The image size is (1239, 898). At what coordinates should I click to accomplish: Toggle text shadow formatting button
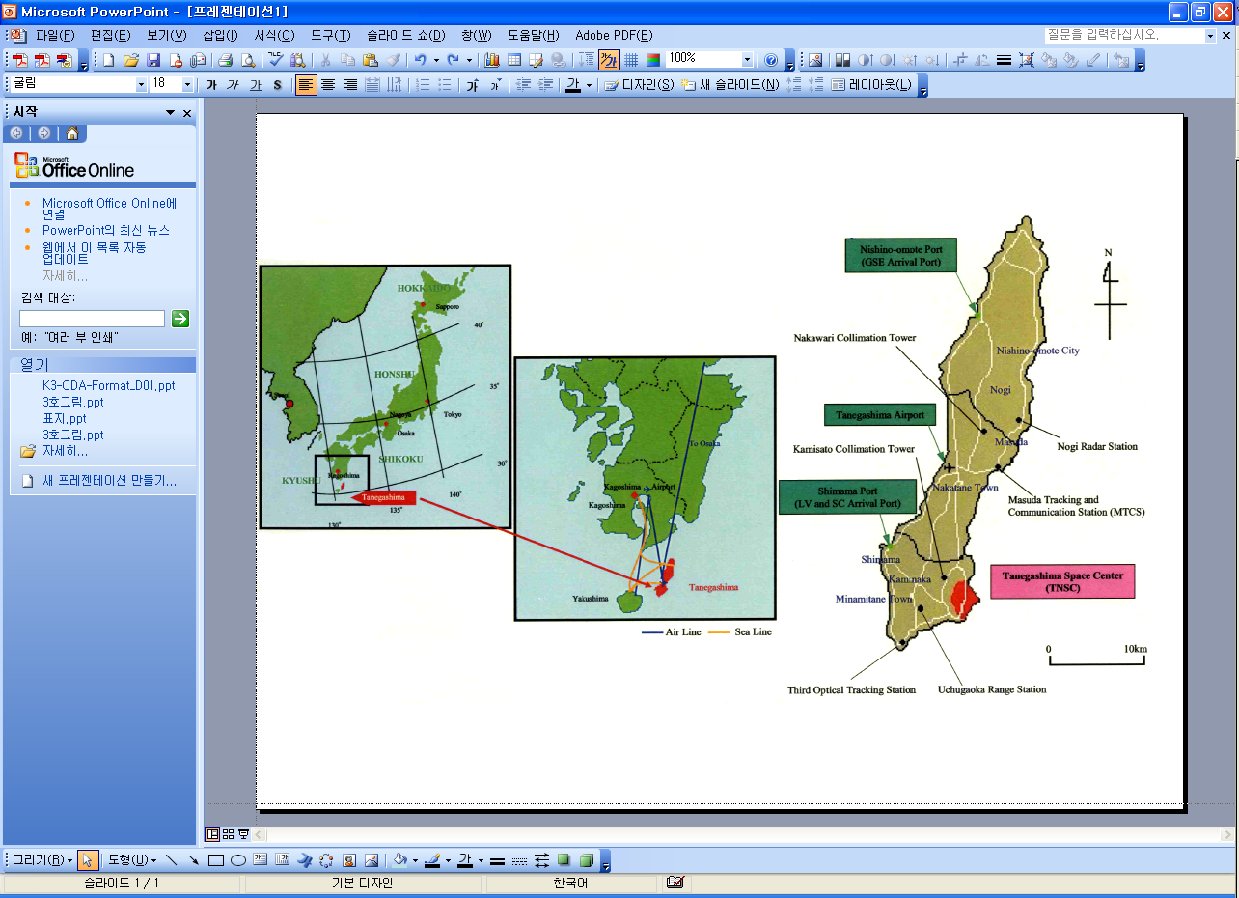tap(278, 85)
